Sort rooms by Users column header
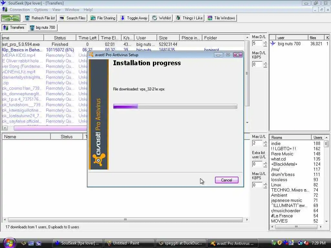 point(317,138)
